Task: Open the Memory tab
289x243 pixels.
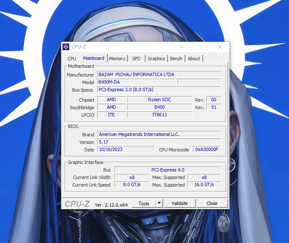Action: coord(117,59)
